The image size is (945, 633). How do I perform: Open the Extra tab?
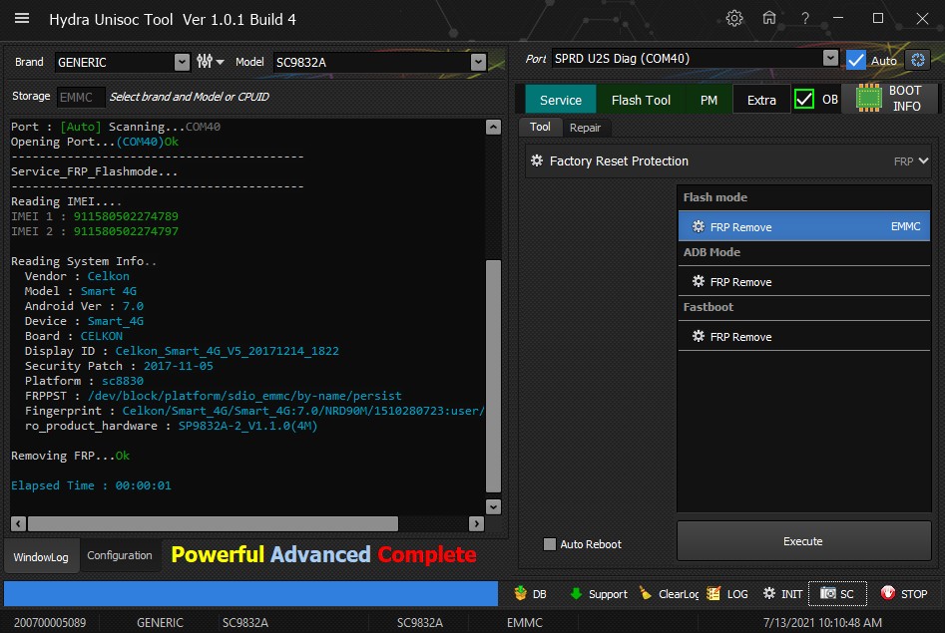(761, 100)
